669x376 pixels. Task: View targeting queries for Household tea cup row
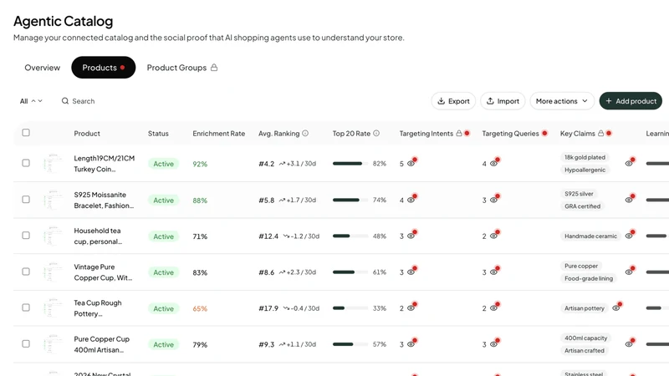click(x=493, y=236)
